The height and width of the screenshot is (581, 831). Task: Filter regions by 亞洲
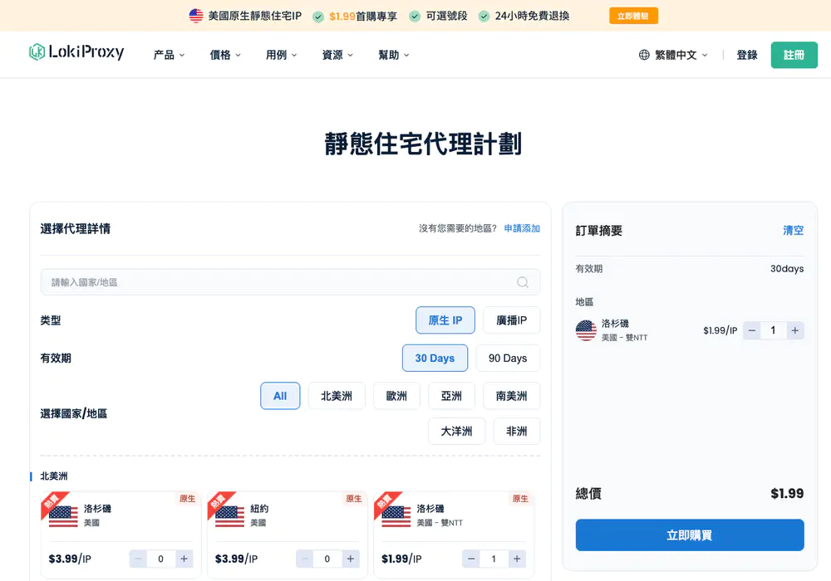pos(451,396)
